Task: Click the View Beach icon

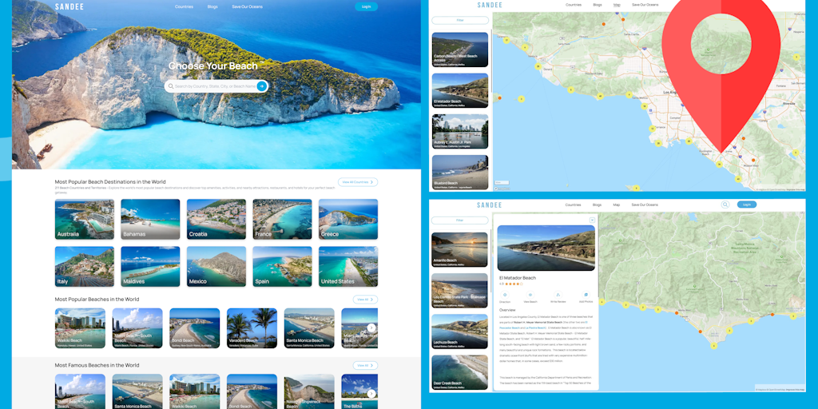Action: coord(530,296)
